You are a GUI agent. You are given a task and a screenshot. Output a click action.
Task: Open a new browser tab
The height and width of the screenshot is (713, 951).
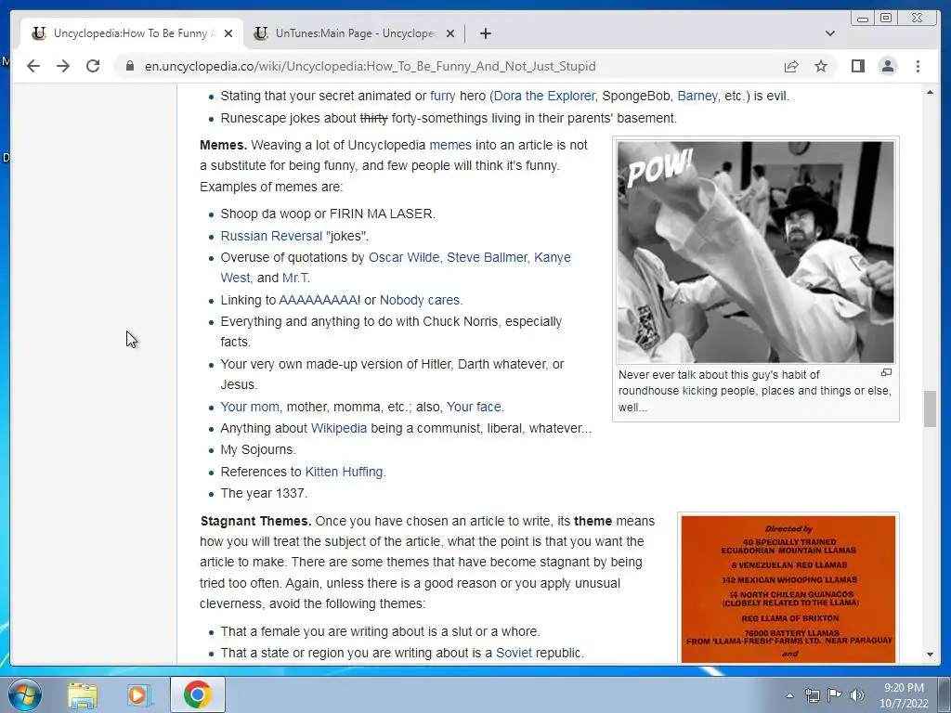pos(485,33)
